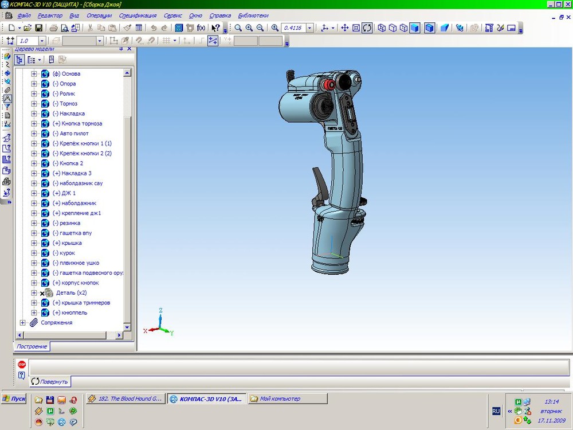Toggle the Rotate view mode button
The height and width of the screenshot is (430, 573).
tap(367, 28)
